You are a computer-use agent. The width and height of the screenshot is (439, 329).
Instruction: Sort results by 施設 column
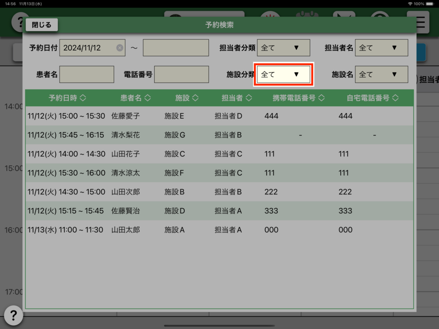point(187,98)
